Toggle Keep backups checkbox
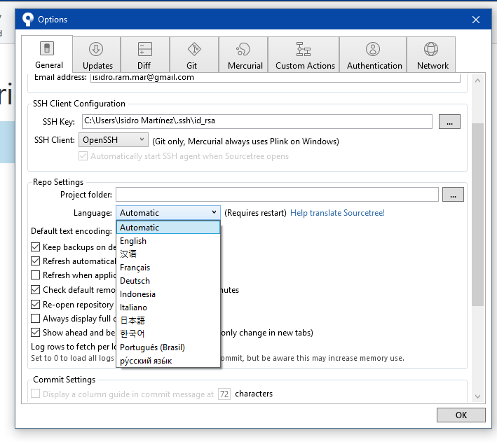The width and height of the screenshot is (497, 442). (36, 247)
